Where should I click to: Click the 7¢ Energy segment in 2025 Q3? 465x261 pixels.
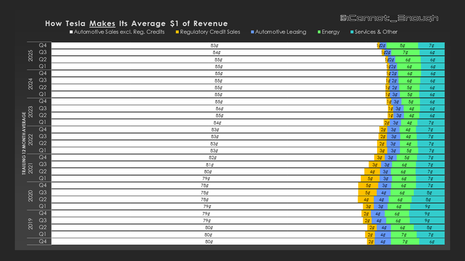[405, 53]
